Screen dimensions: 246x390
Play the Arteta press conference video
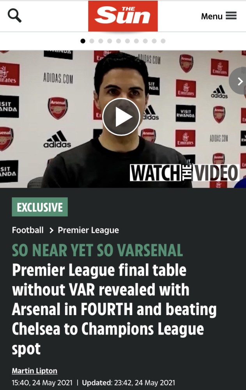point(121,117)
